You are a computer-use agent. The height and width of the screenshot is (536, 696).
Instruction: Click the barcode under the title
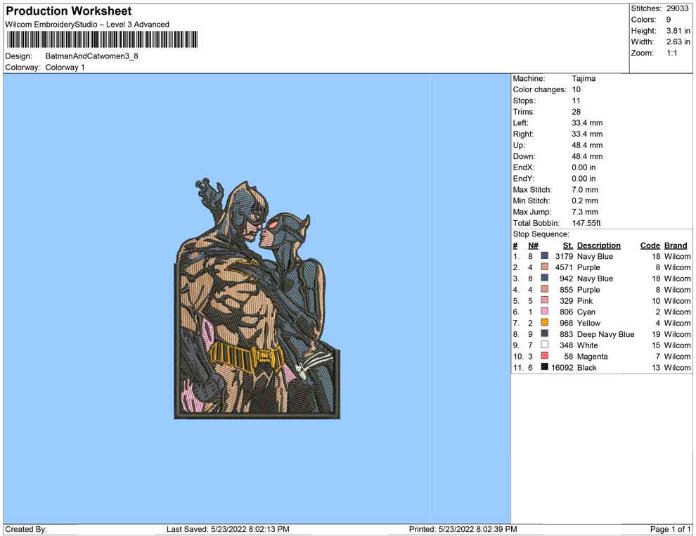pos(102,39)
